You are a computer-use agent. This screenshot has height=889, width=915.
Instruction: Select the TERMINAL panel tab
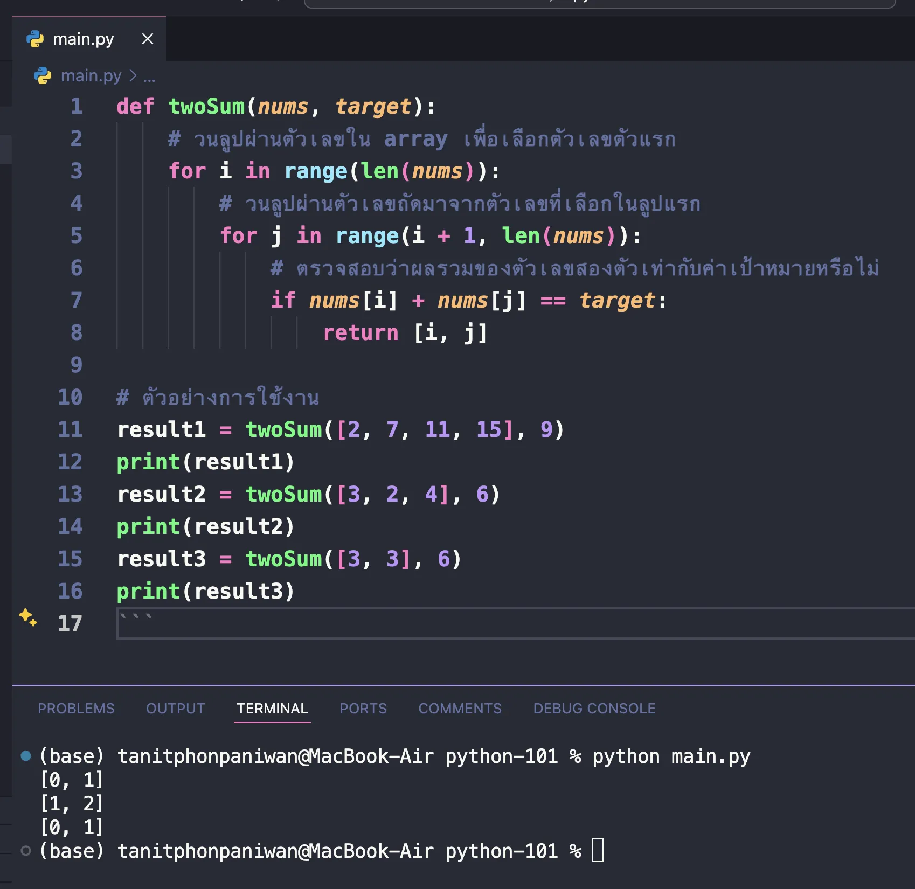click(272, 708)
